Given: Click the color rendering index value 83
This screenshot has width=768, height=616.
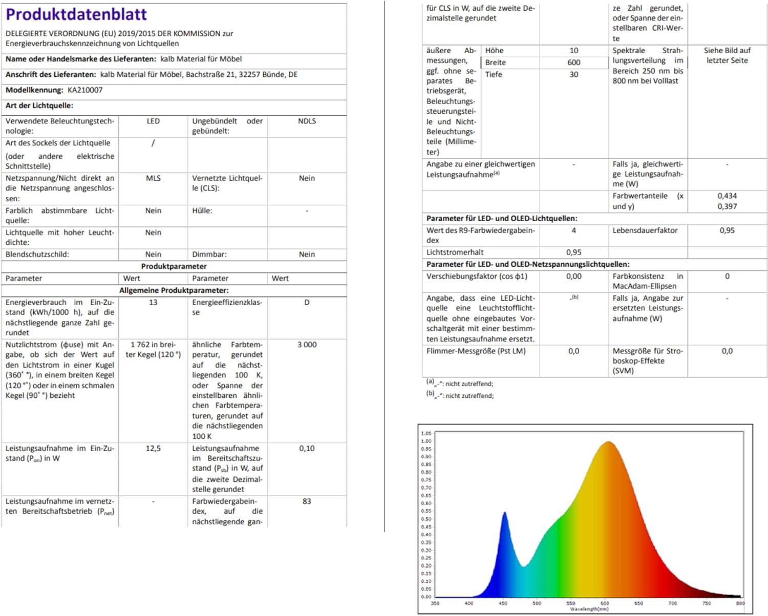Looking at the screenshot, I should pyautogui.click(x=307, y=501).
